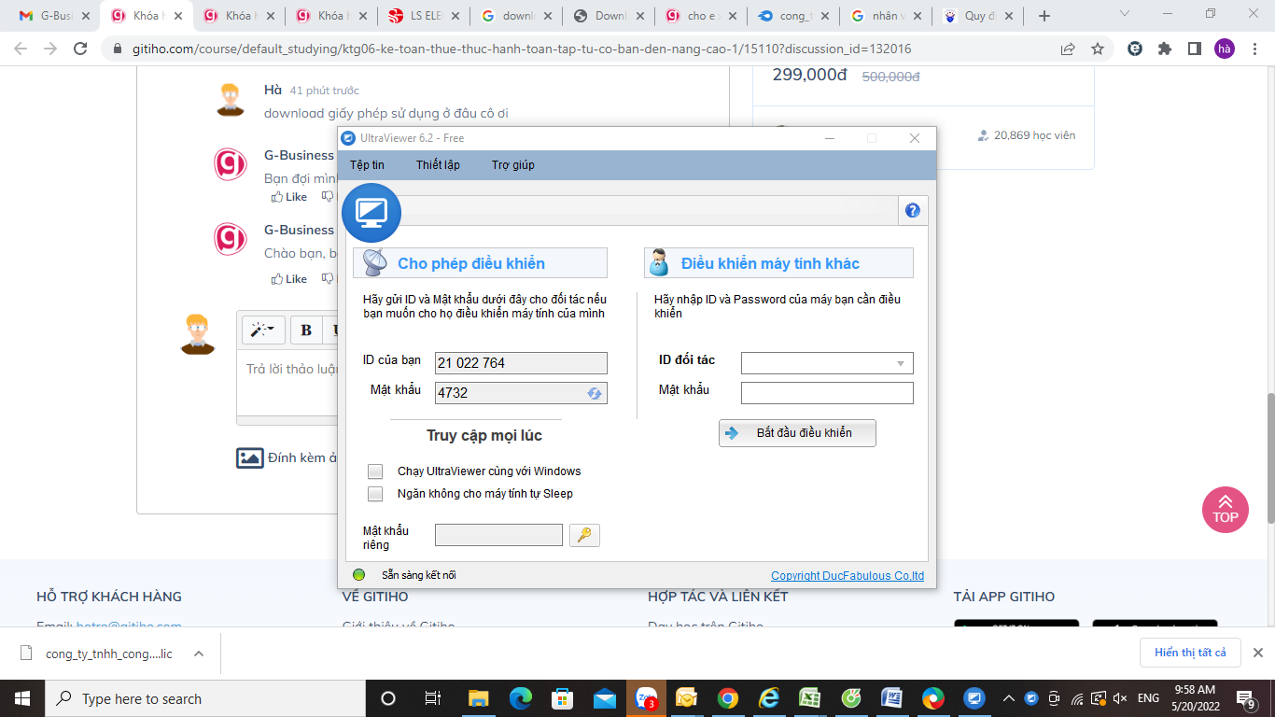Enable Chạy UltraViewer cùng với Windows checkbox
This screenshot has height=717, width=1275.
[375, 471]
